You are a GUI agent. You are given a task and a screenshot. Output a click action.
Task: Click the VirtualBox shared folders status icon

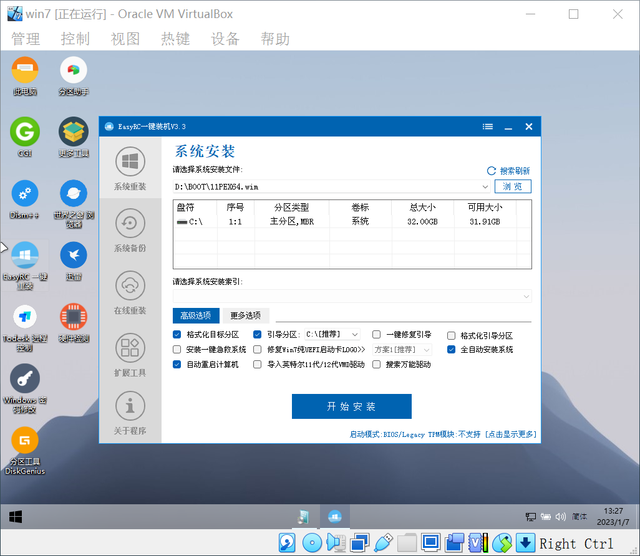pyautogui.click(x=407, y=543)
